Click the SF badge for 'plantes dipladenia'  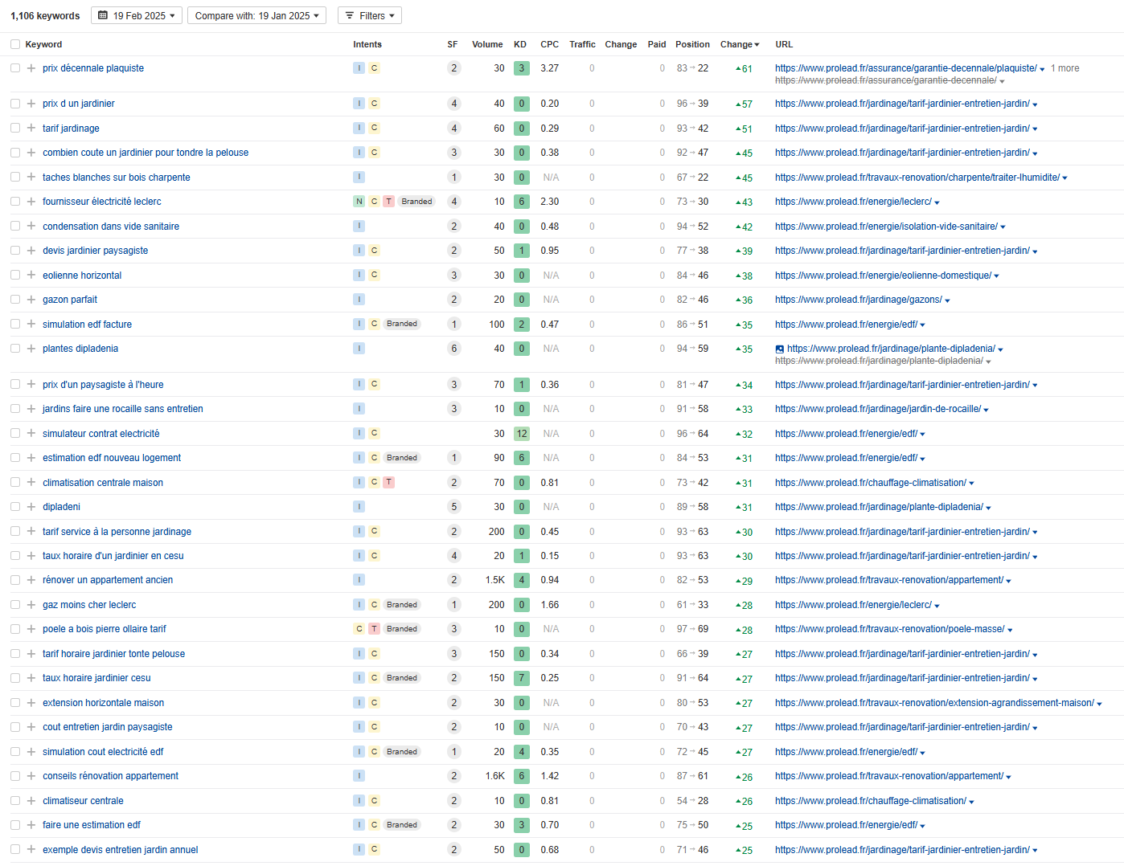pos(453,349)
